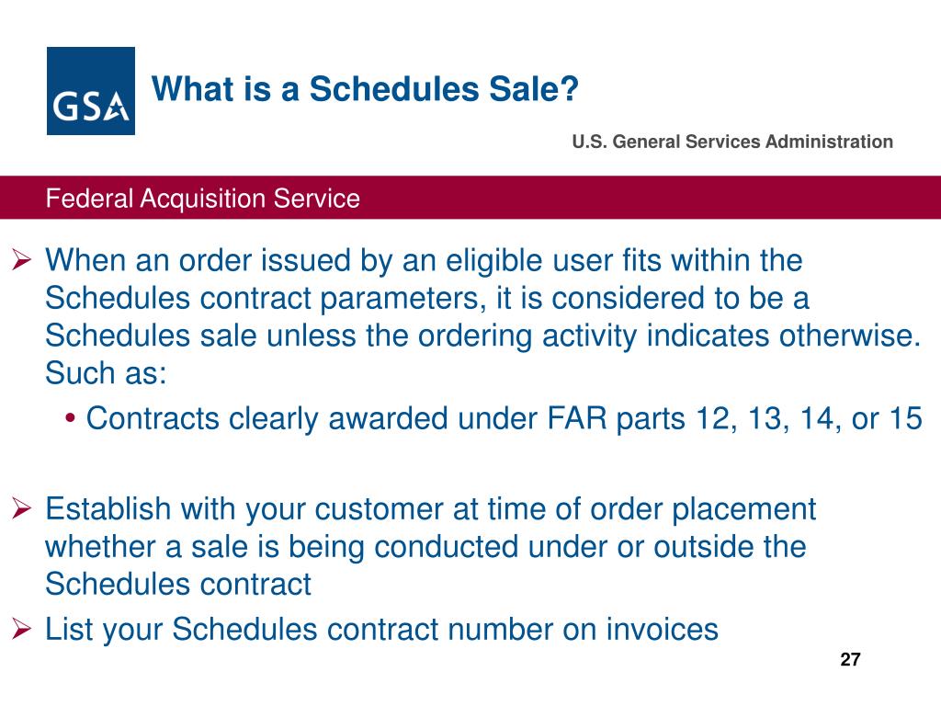Click the 'Federal Acquisition Service' banner label
Viewport: 941px width, 706px height.
pos(203,199)
